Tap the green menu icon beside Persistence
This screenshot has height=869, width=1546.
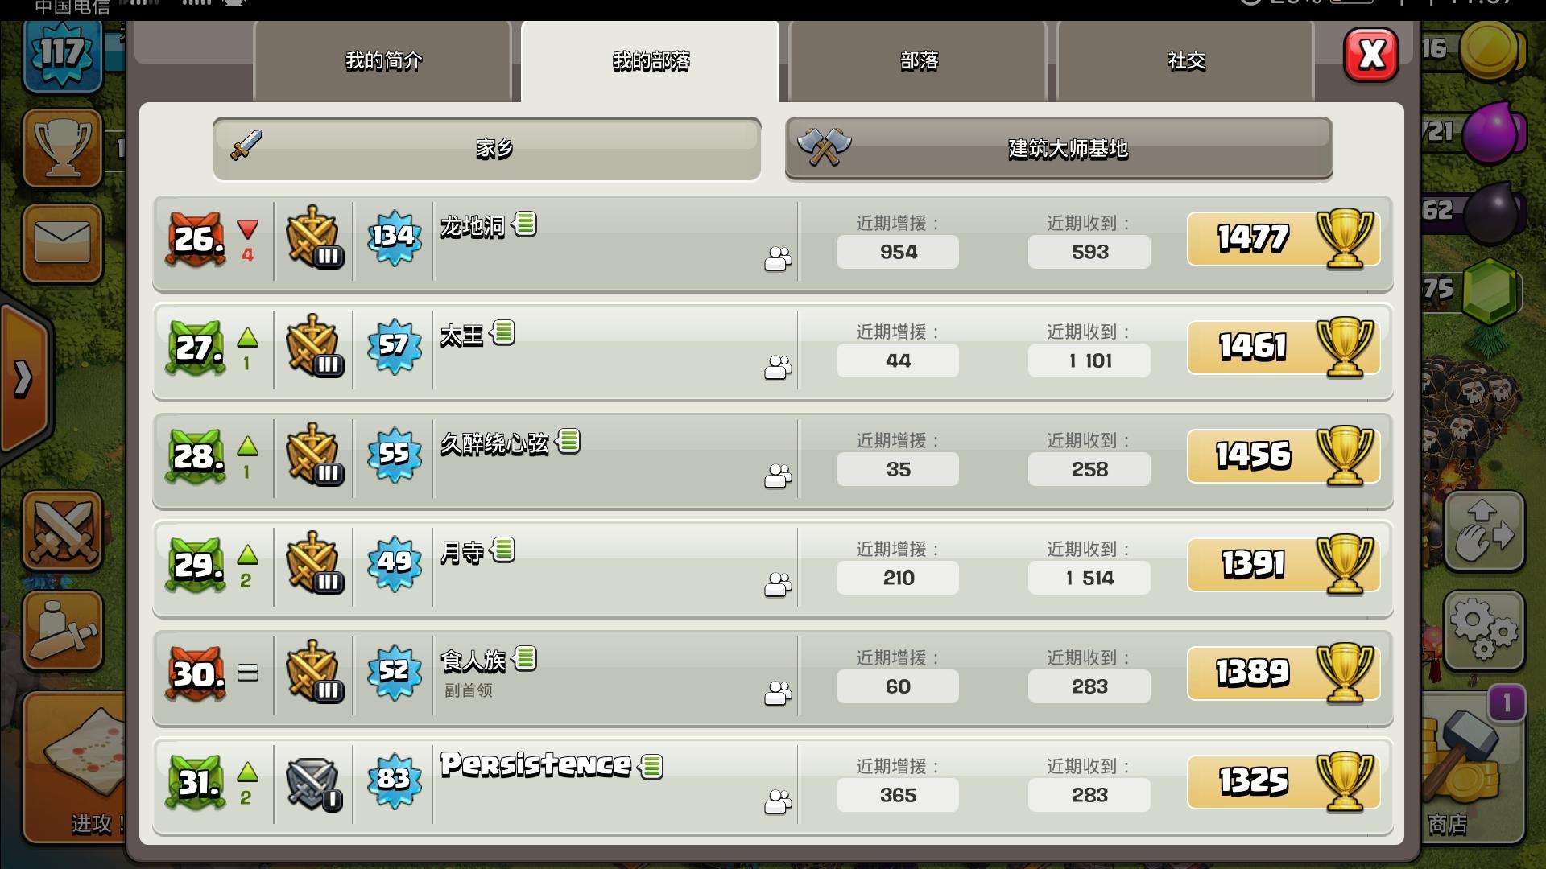coord(651,766)
